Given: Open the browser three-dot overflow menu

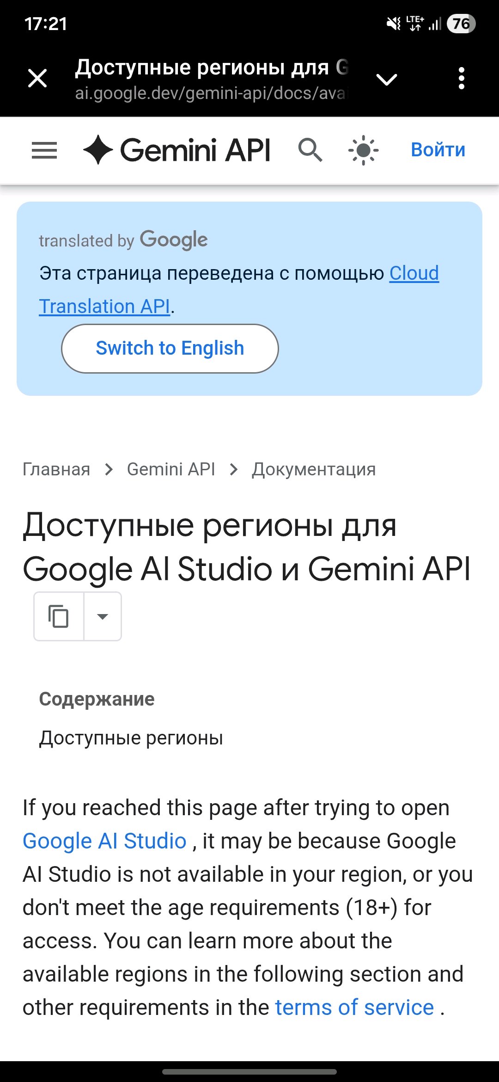Looking at the screenshot, I should click(461, 78).
